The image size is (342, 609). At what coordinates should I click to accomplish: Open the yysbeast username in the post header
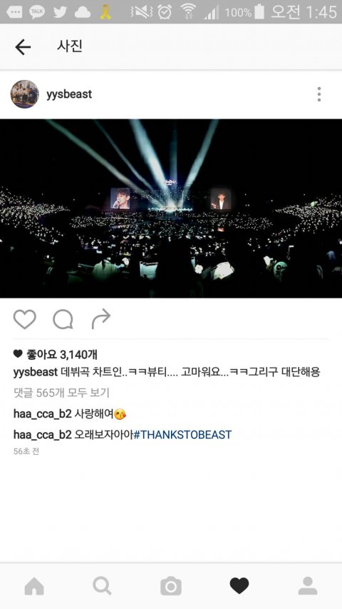tap(69, 94)
